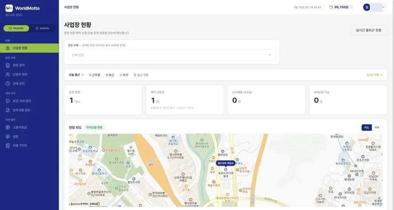Viewport: 394px width, 210px height.
Task: Click the 카카오맵 연동 badge
Action: point(94,127)
